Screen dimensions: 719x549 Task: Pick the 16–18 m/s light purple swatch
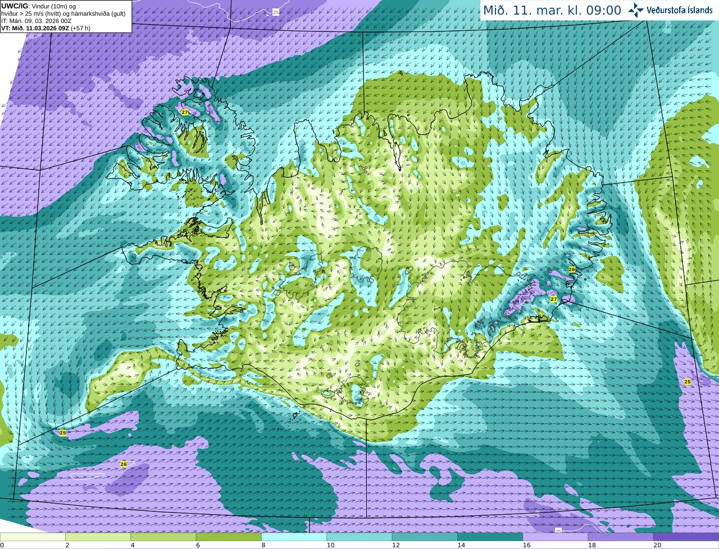click(x=556, y=537)
